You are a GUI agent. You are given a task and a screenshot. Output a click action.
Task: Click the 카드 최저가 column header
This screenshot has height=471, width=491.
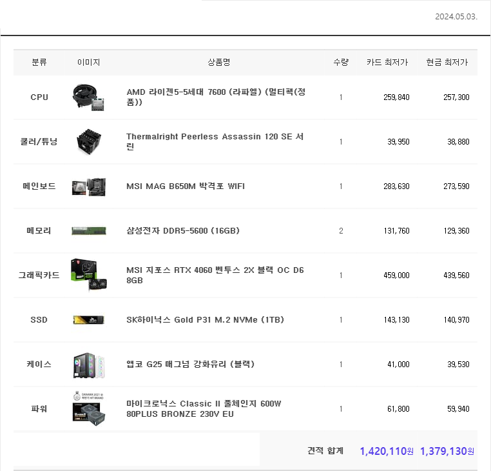pos(387,63)
